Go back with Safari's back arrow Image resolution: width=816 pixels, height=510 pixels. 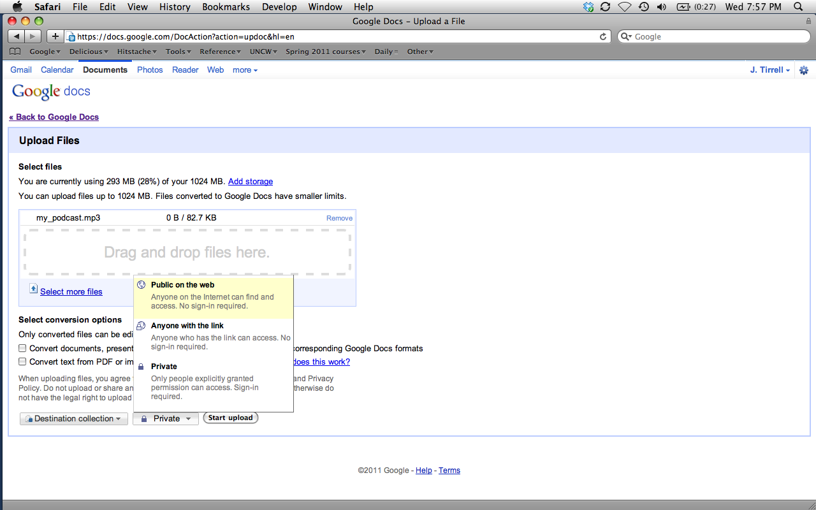17,36
